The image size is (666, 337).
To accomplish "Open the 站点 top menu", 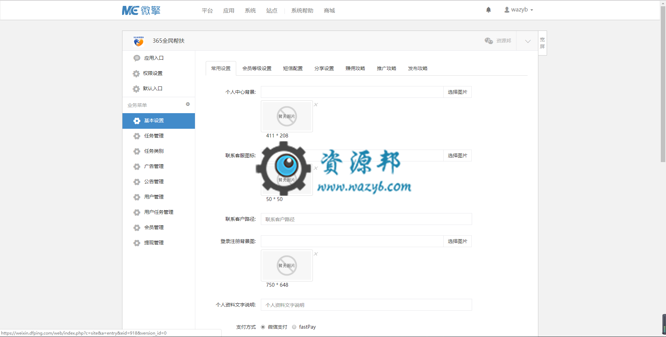I will pos(272,10).
